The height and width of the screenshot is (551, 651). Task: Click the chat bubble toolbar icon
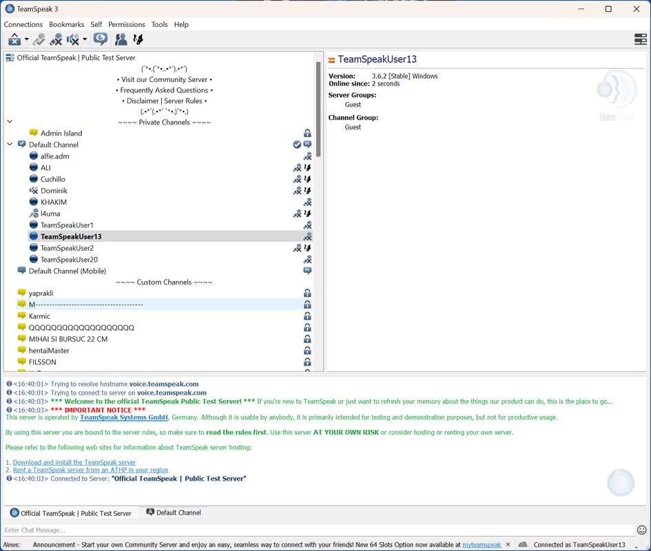tap(101, 40)
